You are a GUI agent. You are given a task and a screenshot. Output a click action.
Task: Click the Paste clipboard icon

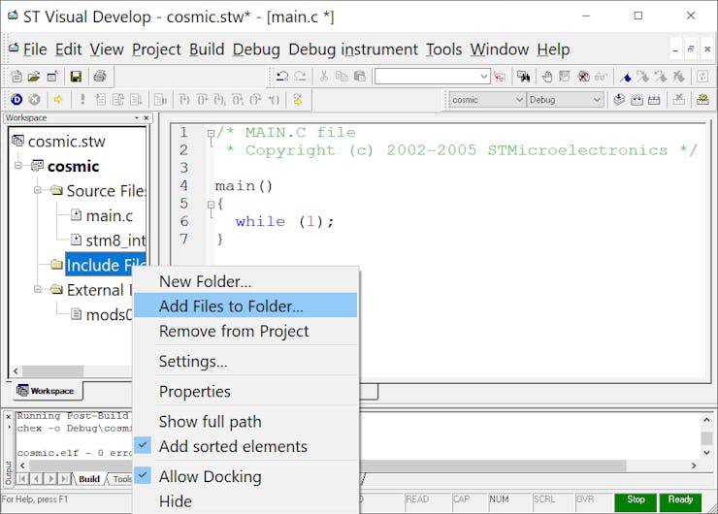click(x=360, y=77)
